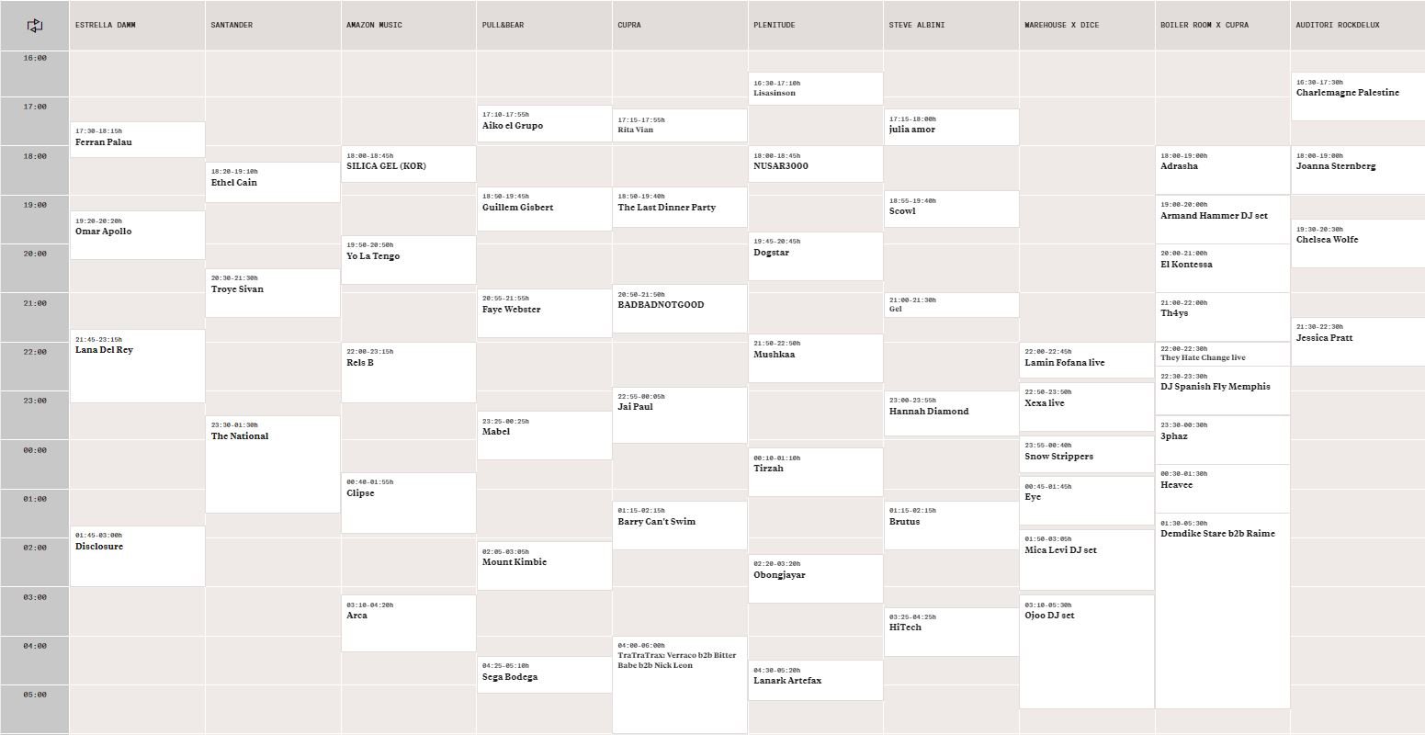
Task: Click the Troye Sivan slot
Action: pyautogui.click(x=272, y=292)
